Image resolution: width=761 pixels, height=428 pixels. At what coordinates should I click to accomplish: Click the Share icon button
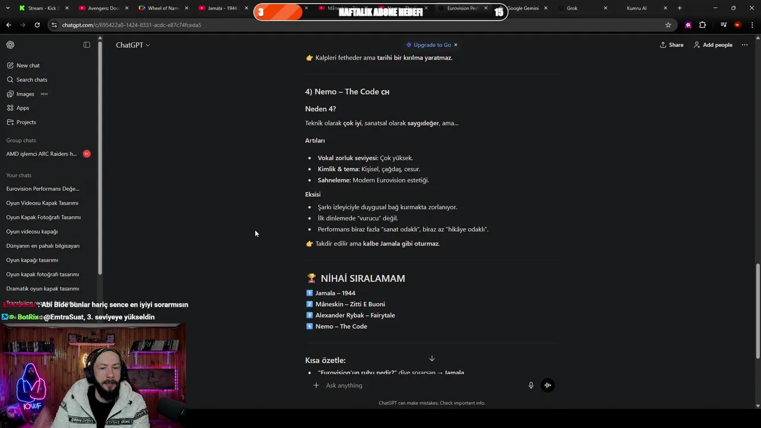pos(672,45)
